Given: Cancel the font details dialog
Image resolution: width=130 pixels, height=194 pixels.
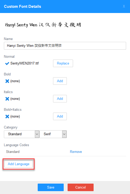Looking at the screenshot, I should click(x=81, y=187).
